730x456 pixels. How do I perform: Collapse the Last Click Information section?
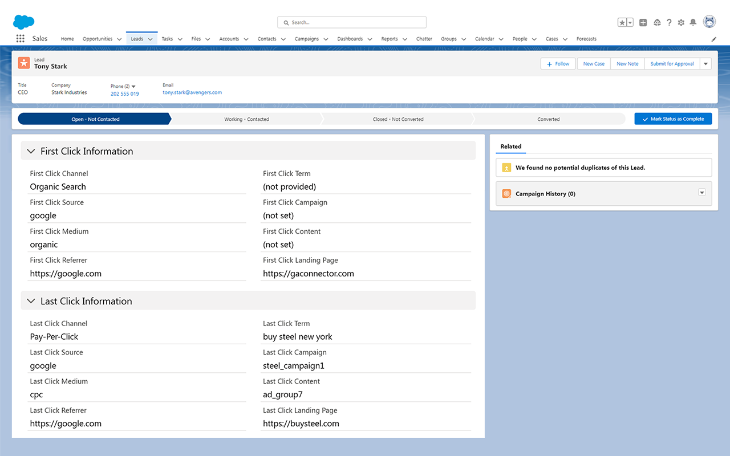[x=31, y=301]
